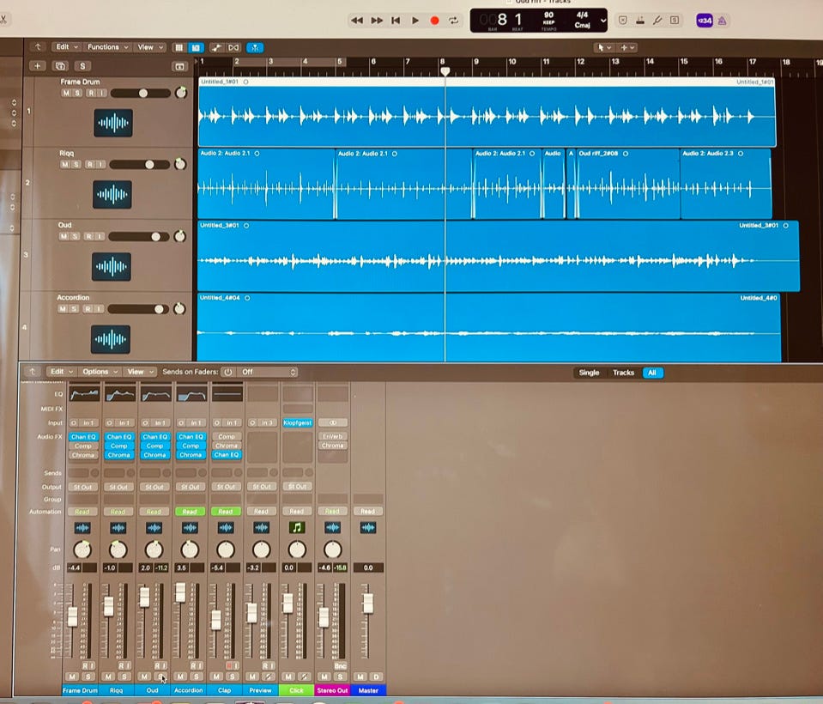Screen dimensions: 823x704
Task: Click the Rewind transport button
Action: [357, 21]
